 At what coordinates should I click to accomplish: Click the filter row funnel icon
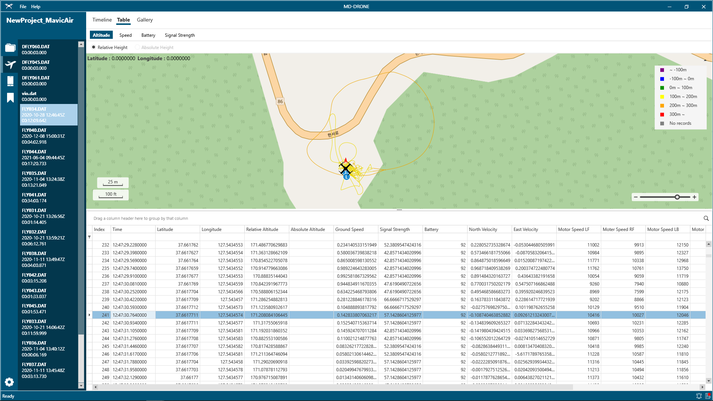click(89, 237)
